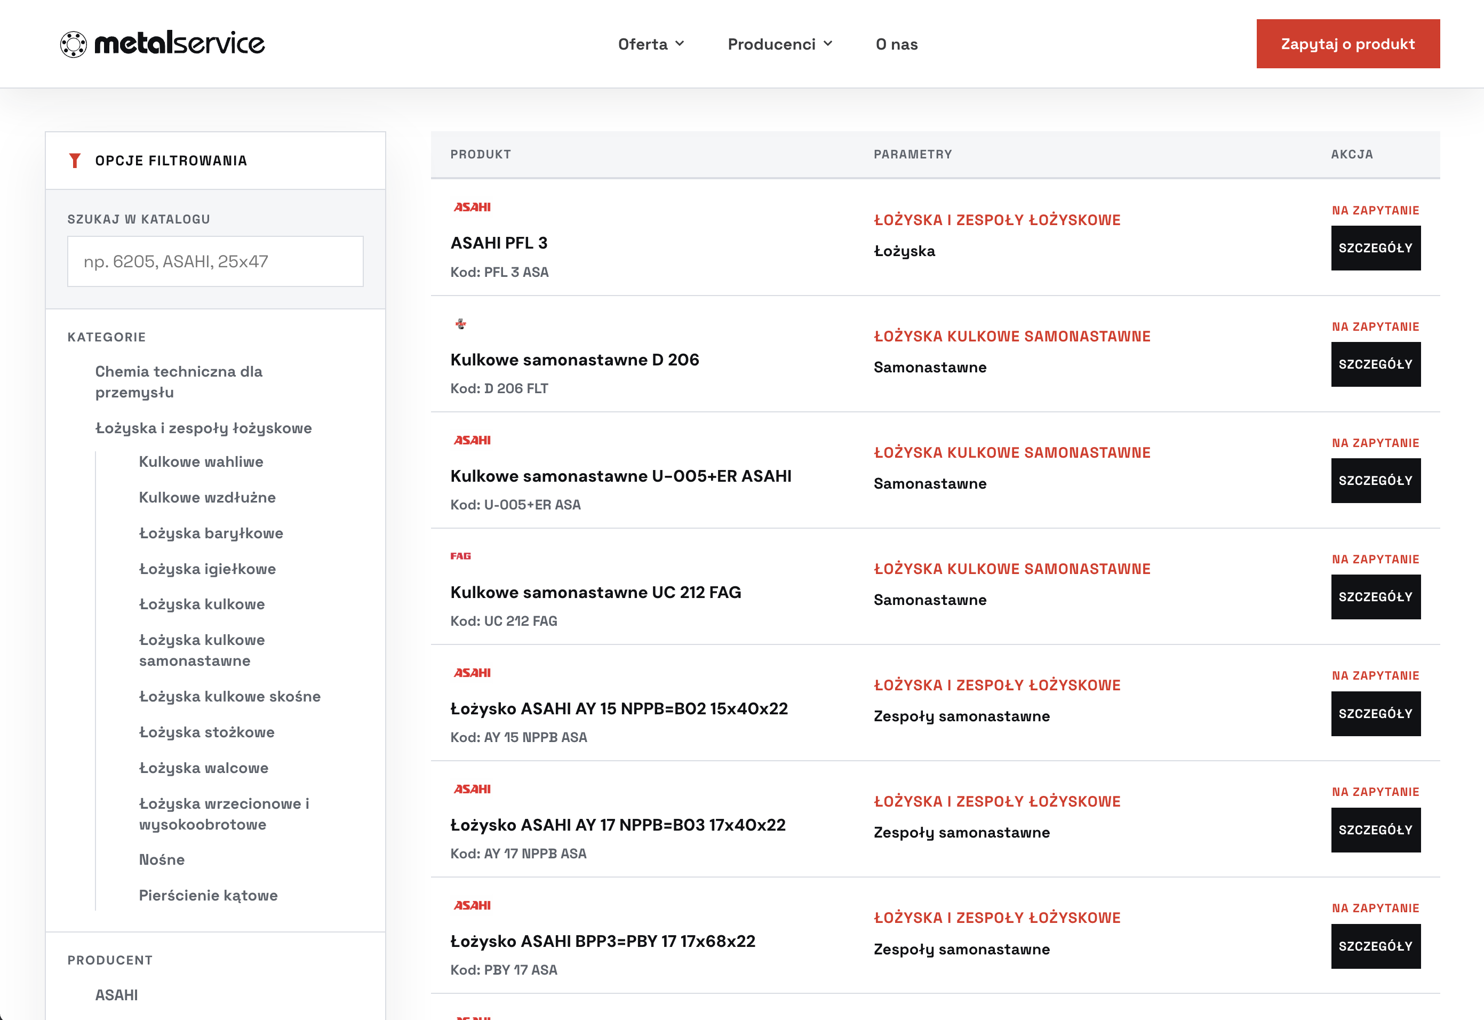Click ASAHI logo above BPP3=PBY 17 product
The width and height of the screenshot is (1484, 1020).
pyautogui.click(x=472, y=906)
